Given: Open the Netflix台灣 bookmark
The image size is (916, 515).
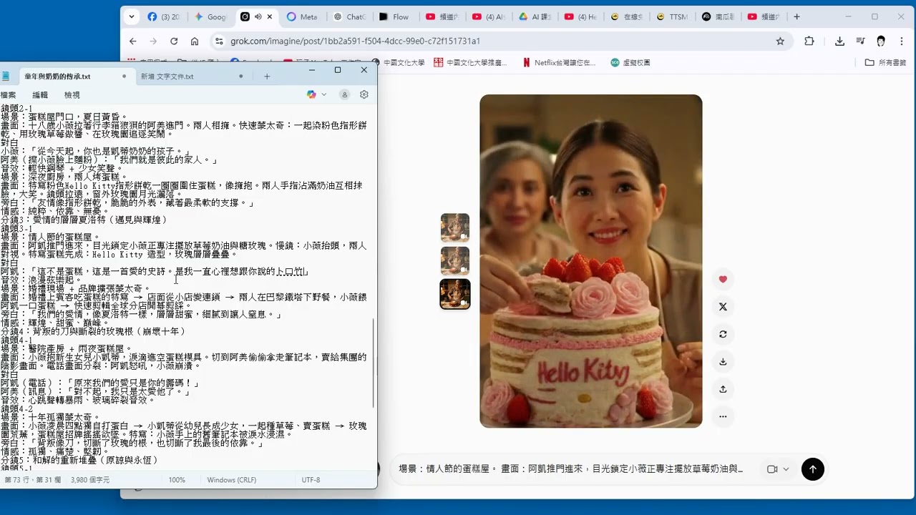Looking at the screenshot, I should [559, 63].
